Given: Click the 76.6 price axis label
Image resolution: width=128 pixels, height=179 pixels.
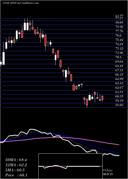Looking at the screenshot, I should (118, 36).
